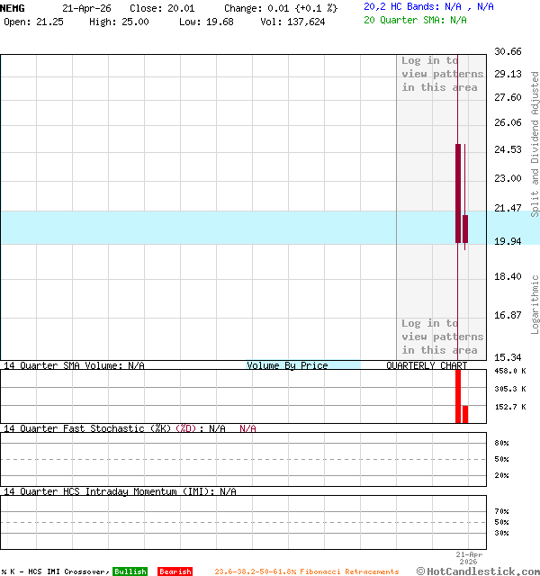Click the shorter second volume bar
The image size is (540, 576).
pos(465,414)
